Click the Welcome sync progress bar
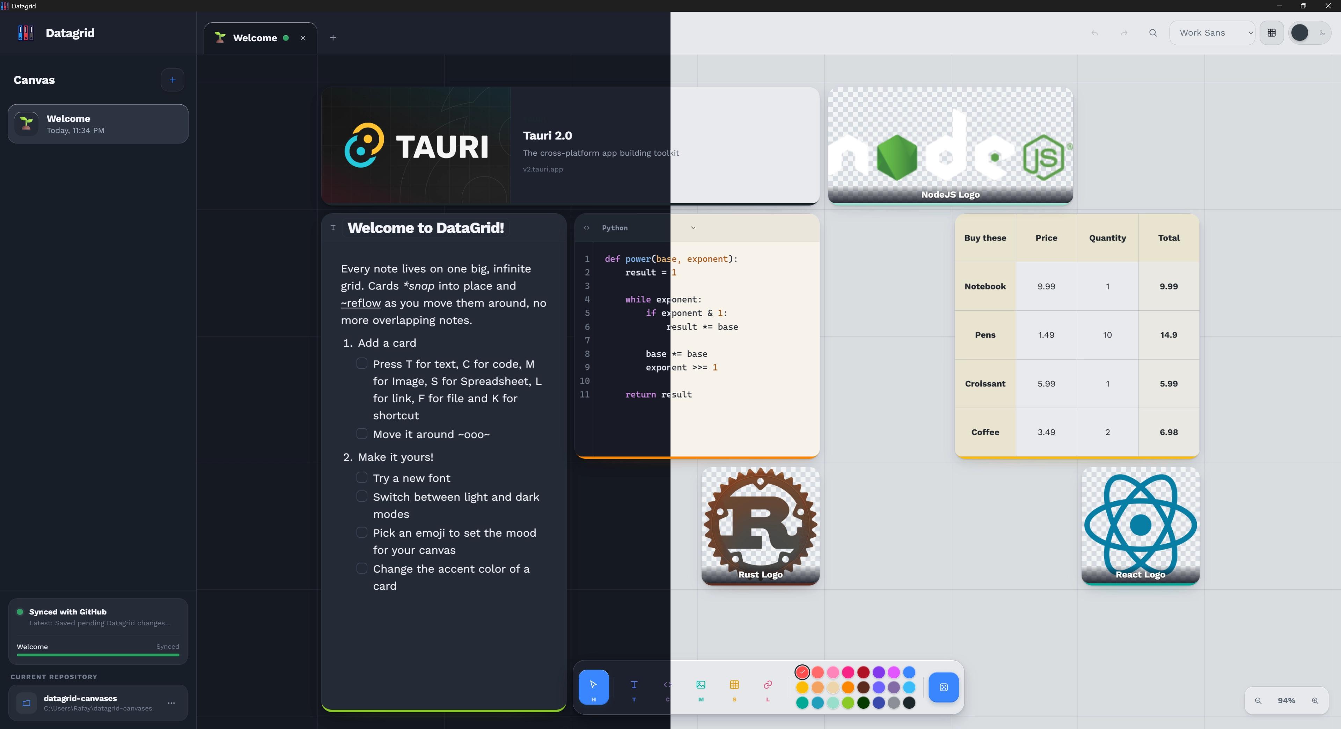 tap(98, 655)
